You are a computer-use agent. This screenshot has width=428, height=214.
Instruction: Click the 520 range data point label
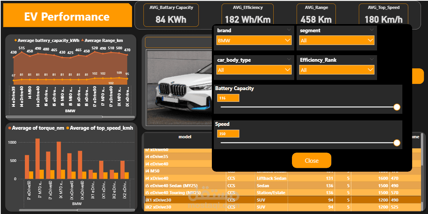95,48
